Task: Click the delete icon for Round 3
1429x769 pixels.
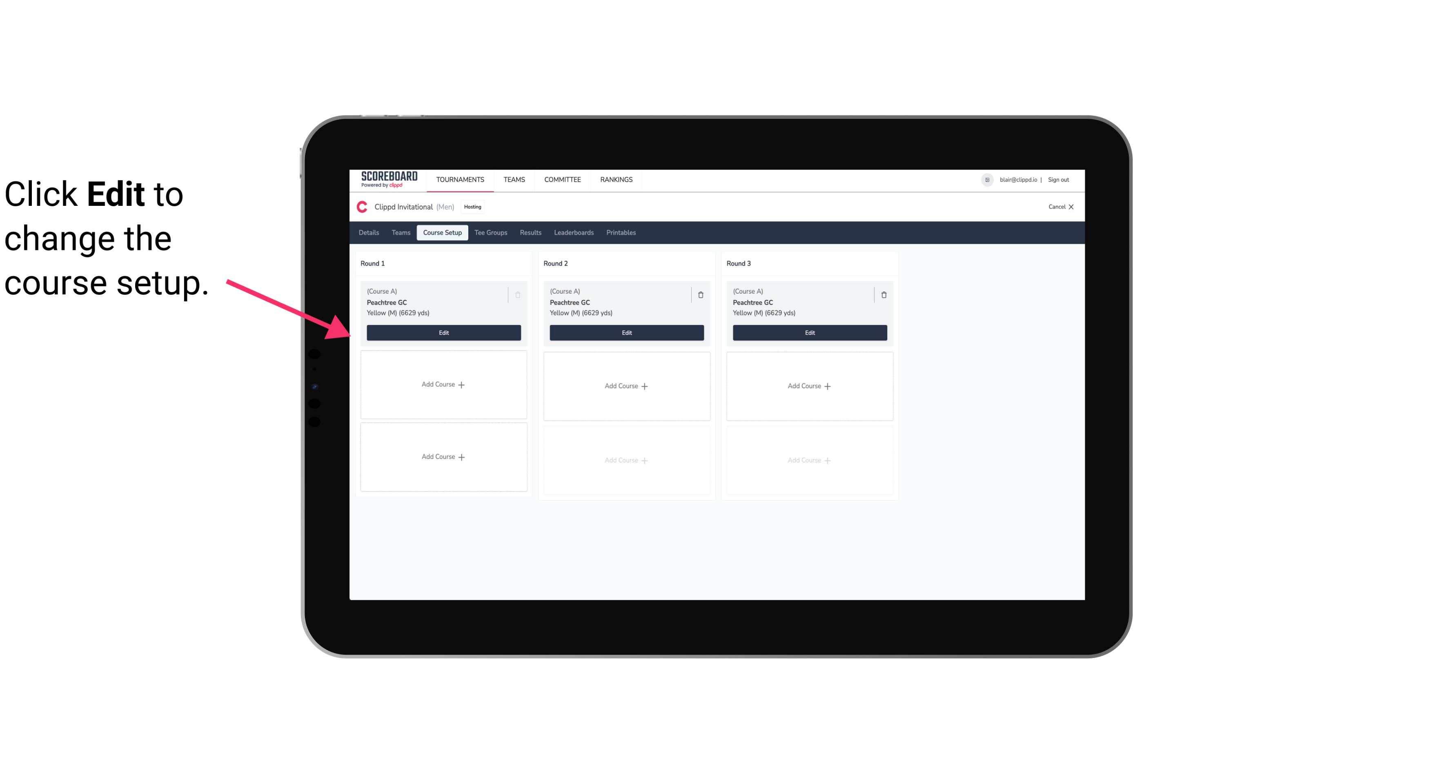Action: click(x=884, y=294)
